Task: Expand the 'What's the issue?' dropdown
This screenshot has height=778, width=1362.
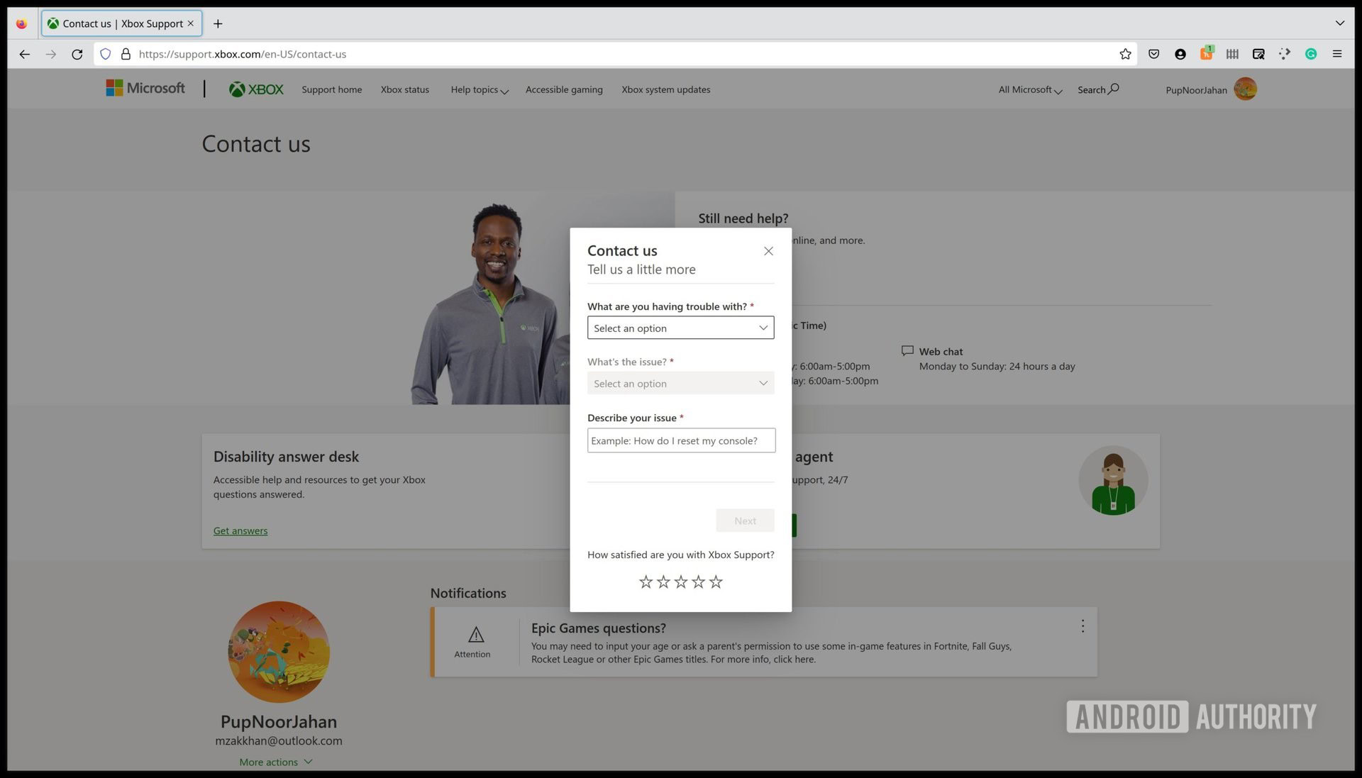Action: click(680, 382)
